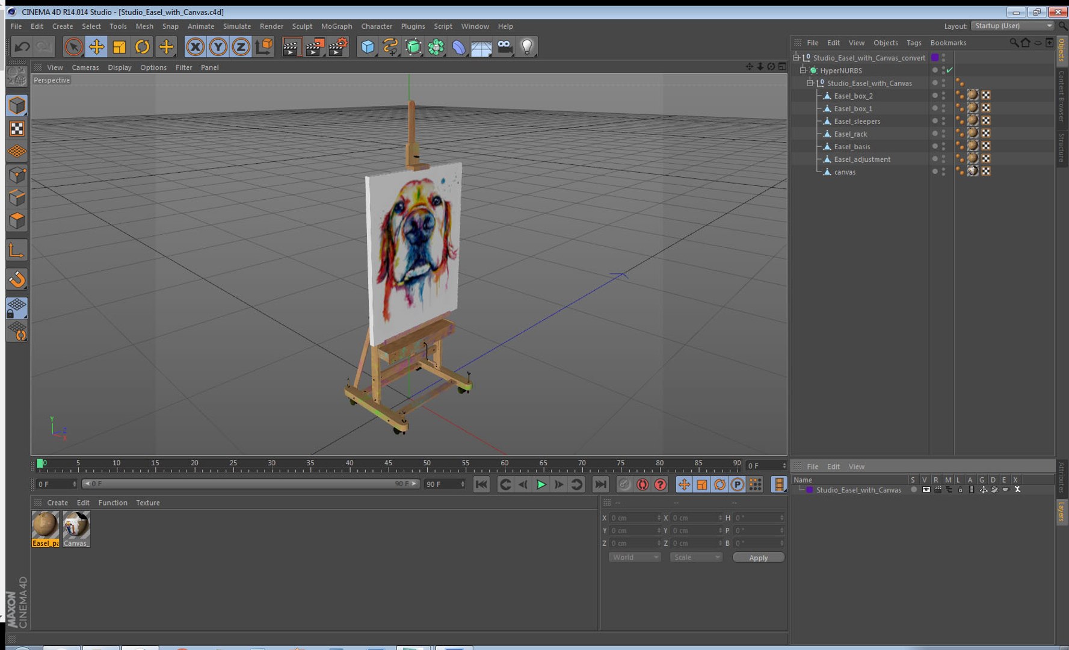Screen dimensions: 1069x650
Task: Open World coordinate dropdown
Action: click(x=635, y=557)
